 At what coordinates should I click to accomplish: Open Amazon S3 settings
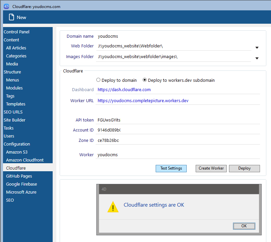click(x=17, y=152)
